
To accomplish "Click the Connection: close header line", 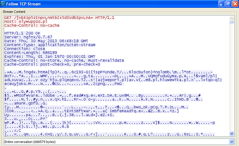I will pos(25,49).
